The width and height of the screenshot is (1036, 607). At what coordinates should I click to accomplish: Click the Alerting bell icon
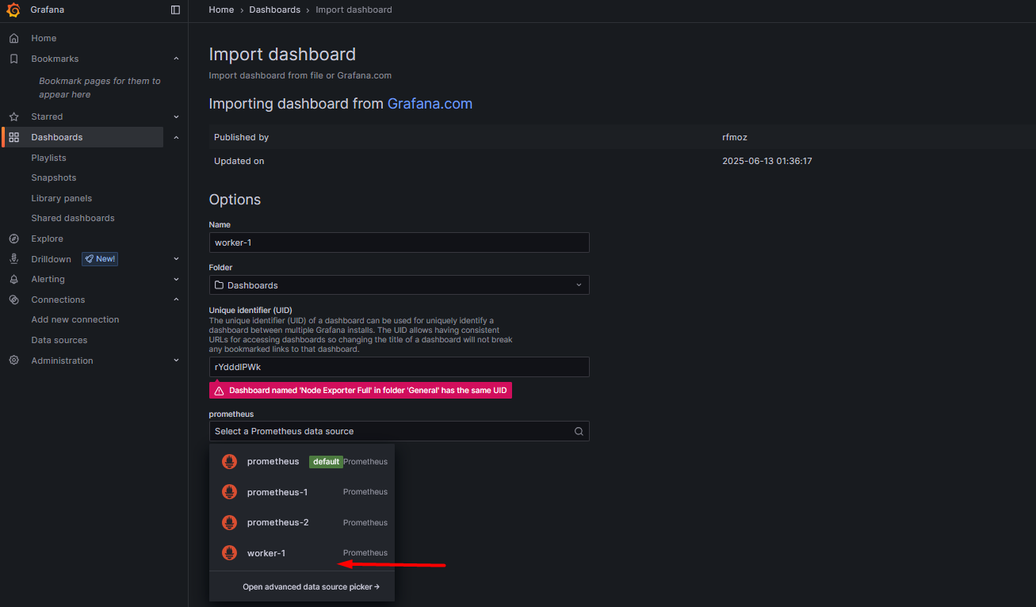13,279
